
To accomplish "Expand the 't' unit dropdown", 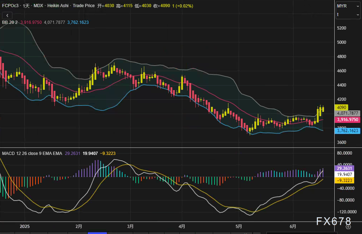I will (x=348, y=15).
